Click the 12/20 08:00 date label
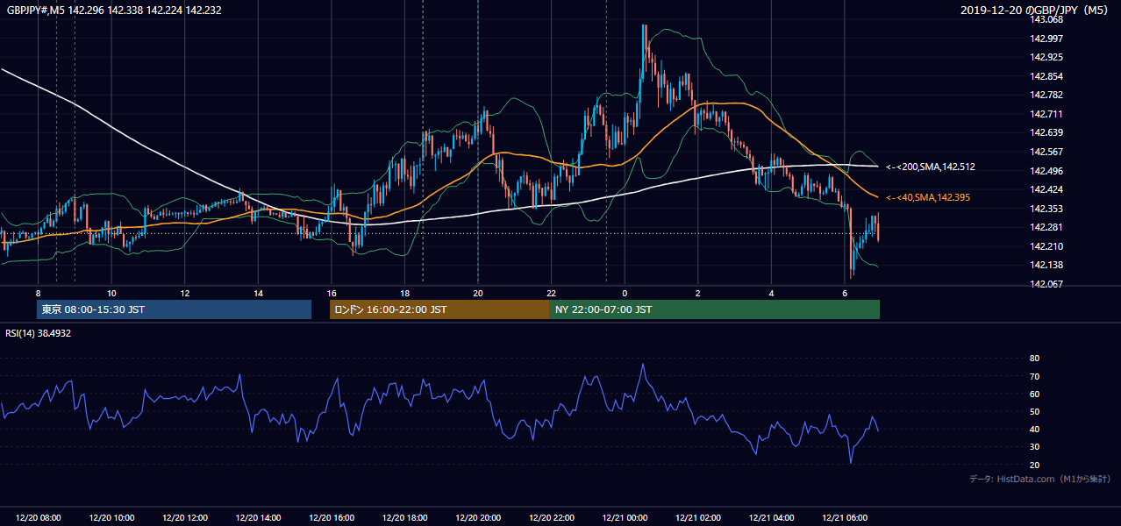Viewport: 1121px width, 526px height. click(x=38, y=518)
